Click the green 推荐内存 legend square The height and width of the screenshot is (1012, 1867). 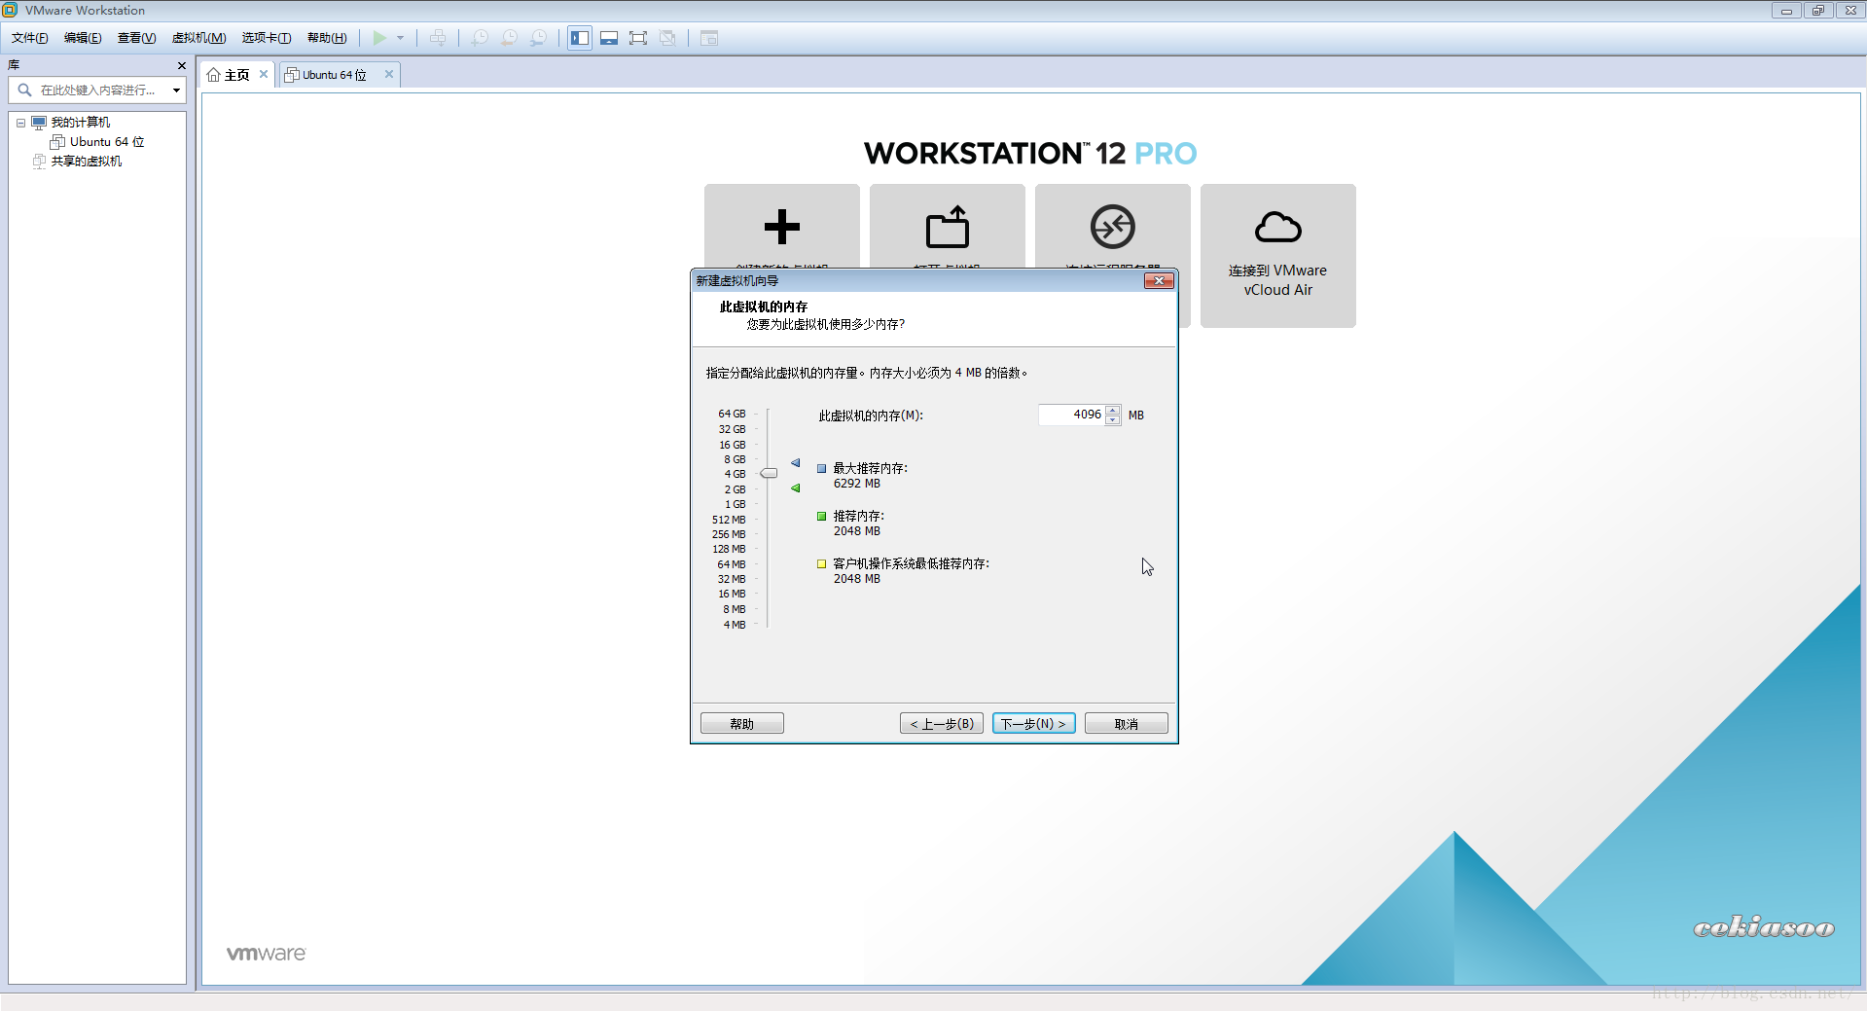coord(822,517)
